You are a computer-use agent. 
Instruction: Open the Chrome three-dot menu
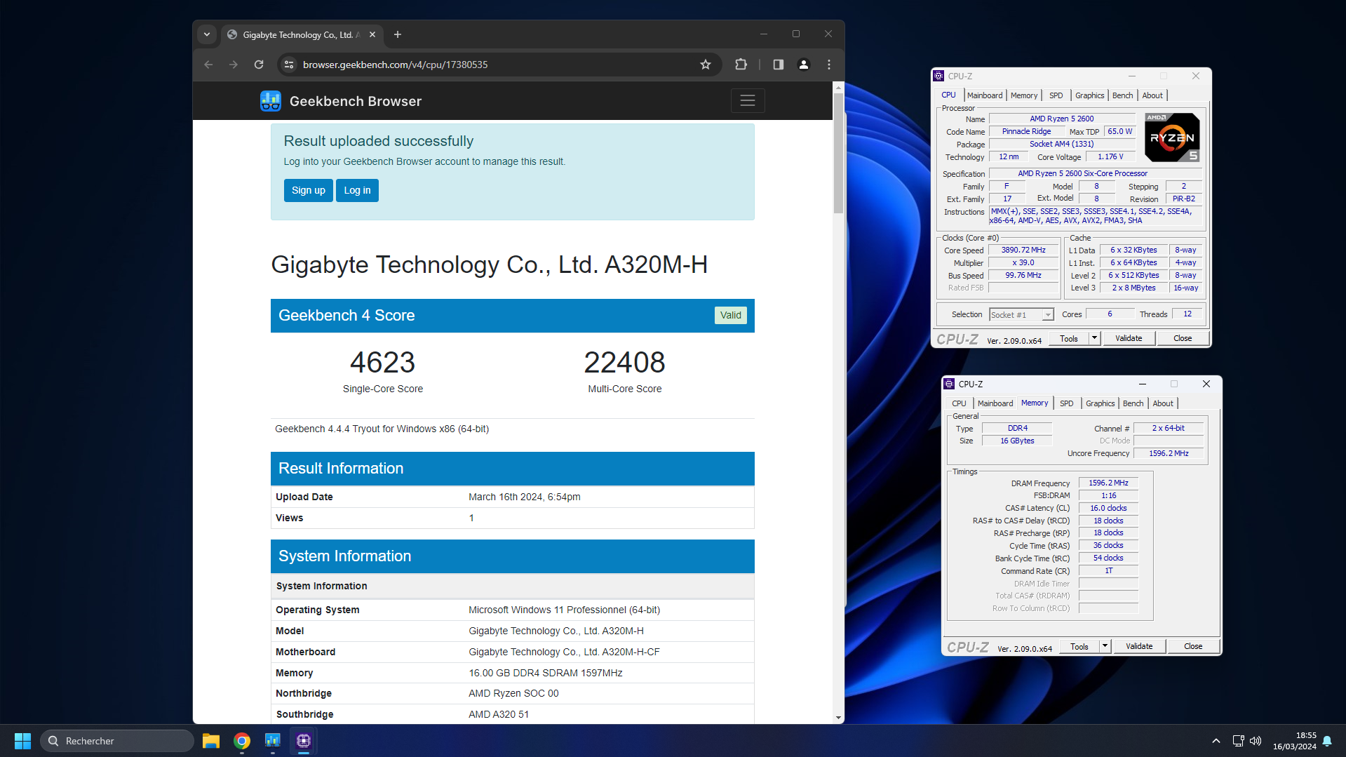point(829,65)
